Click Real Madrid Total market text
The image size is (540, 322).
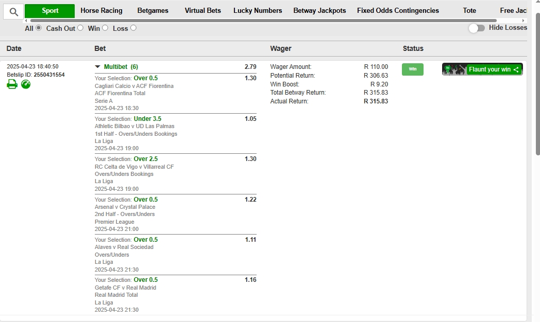[x=116, y=295]
